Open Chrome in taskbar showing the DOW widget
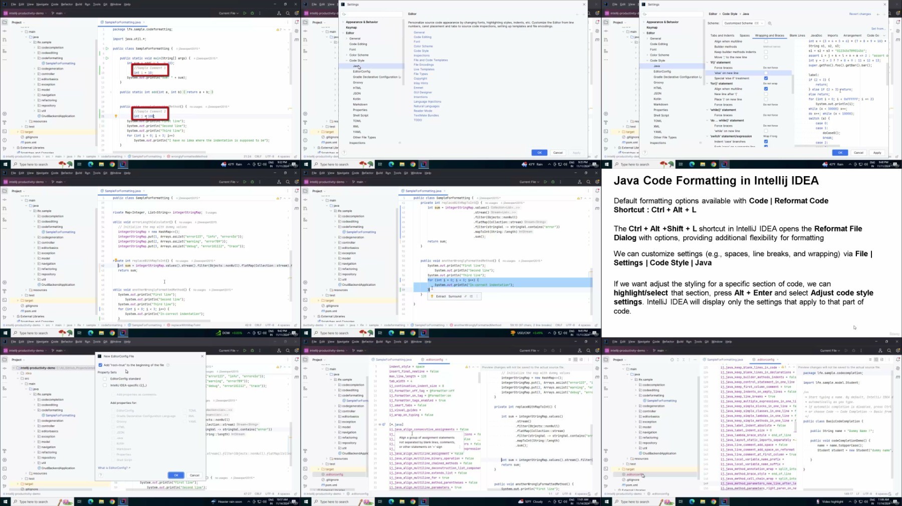Viewport: 902px width, 506px height. (112, 333)
